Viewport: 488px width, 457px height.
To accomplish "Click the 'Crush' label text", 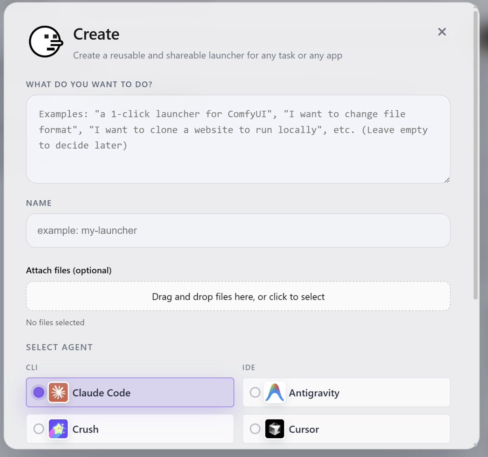I will click(85, 429).
